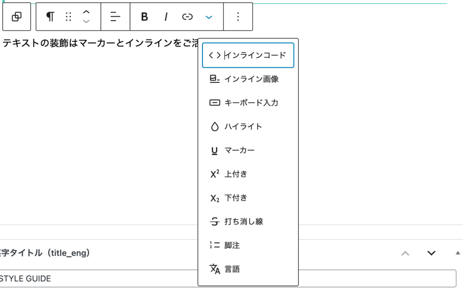463x304 pixels.
Task: Click the paragraph block type icon
Action: click(50, 17)
